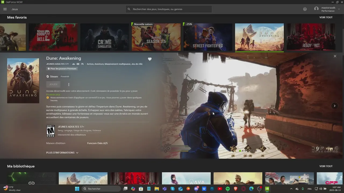Image resolution: width=344 pixels, height=193 pixels.
Task: Click the multiplayer people icon
Action: tap(74, 64)
